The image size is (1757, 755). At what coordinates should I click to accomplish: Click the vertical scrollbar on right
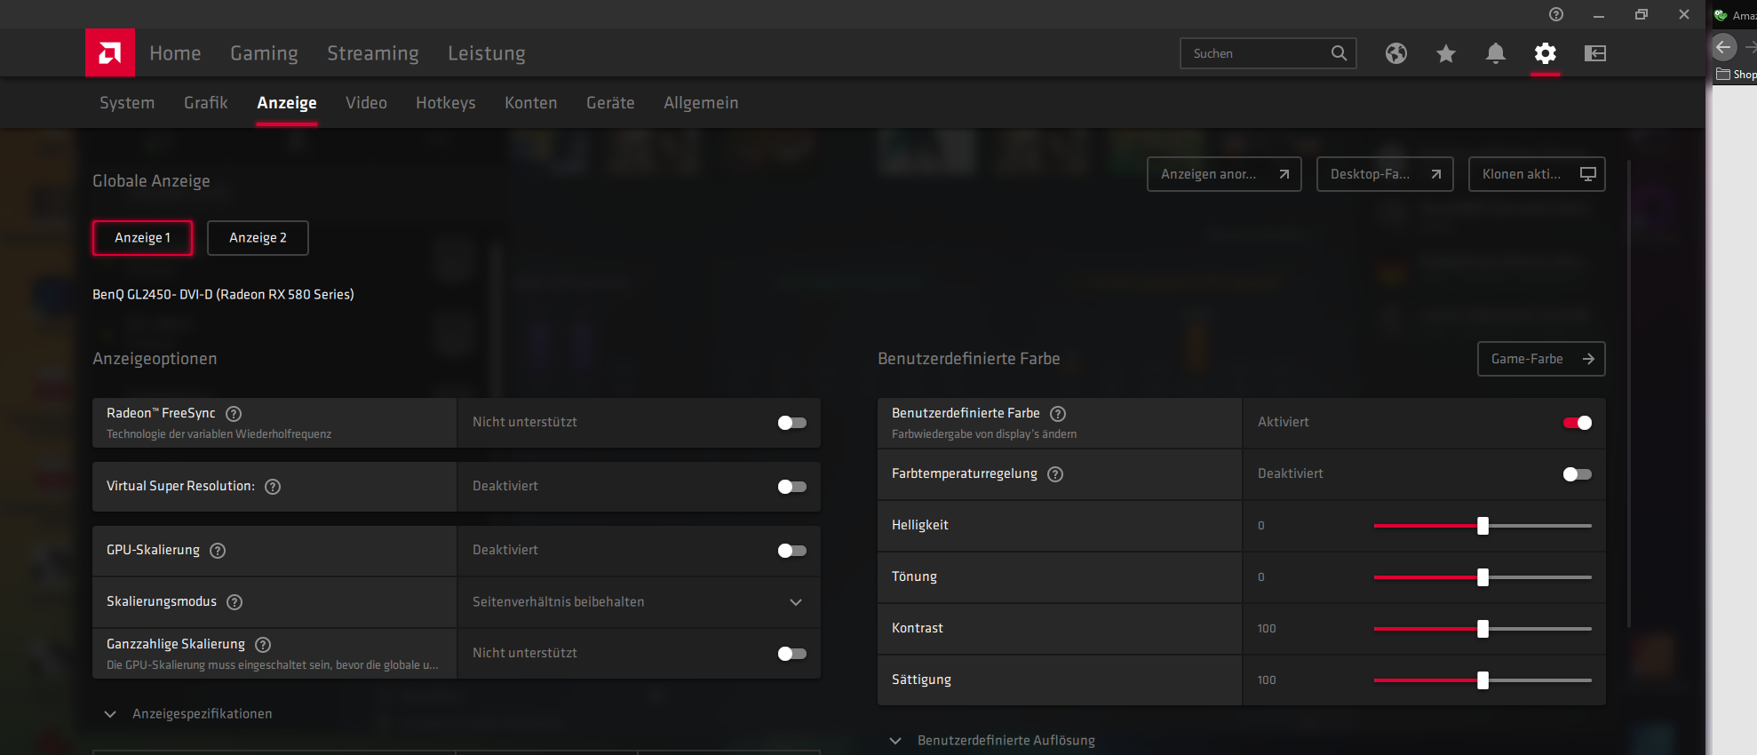click(x=1629, y=394)
